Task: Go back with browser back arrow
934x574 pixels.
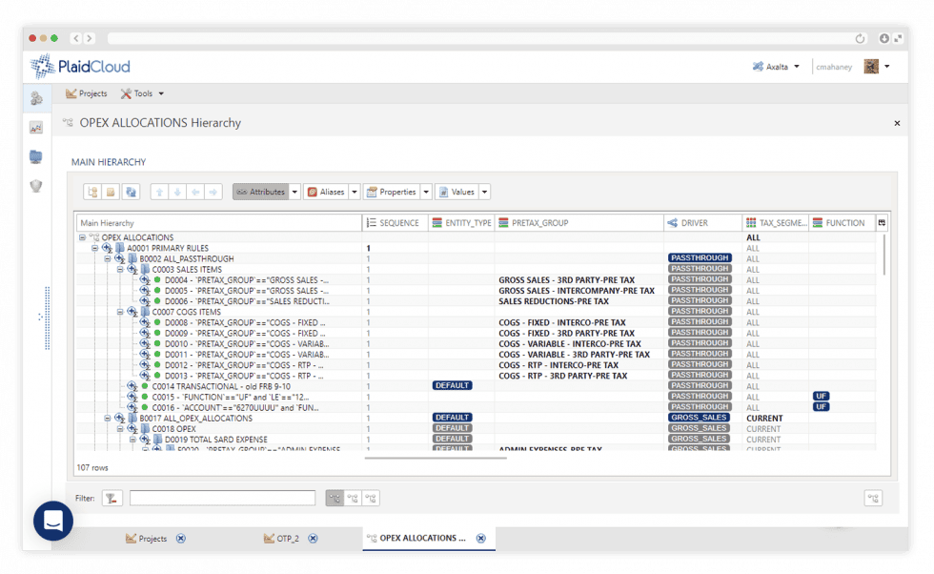Action: point(75,38)
